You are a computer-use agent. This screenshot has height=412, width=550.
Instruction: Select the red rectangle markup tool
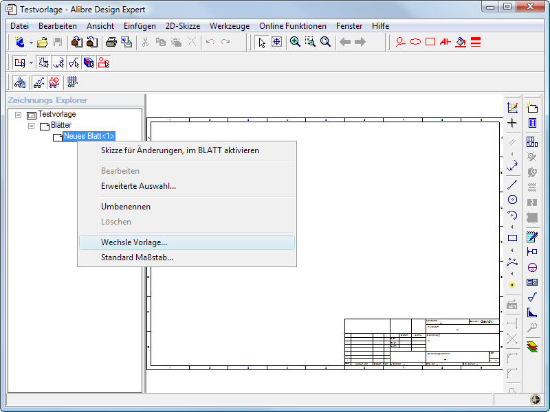tap(430, 42)
